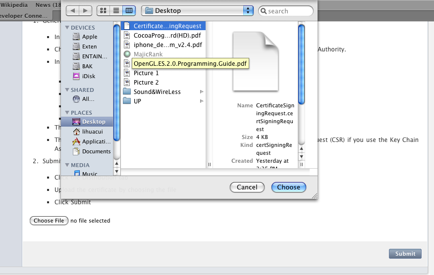
Task: Open the News bookmark
Action: [x=48, y=5]
